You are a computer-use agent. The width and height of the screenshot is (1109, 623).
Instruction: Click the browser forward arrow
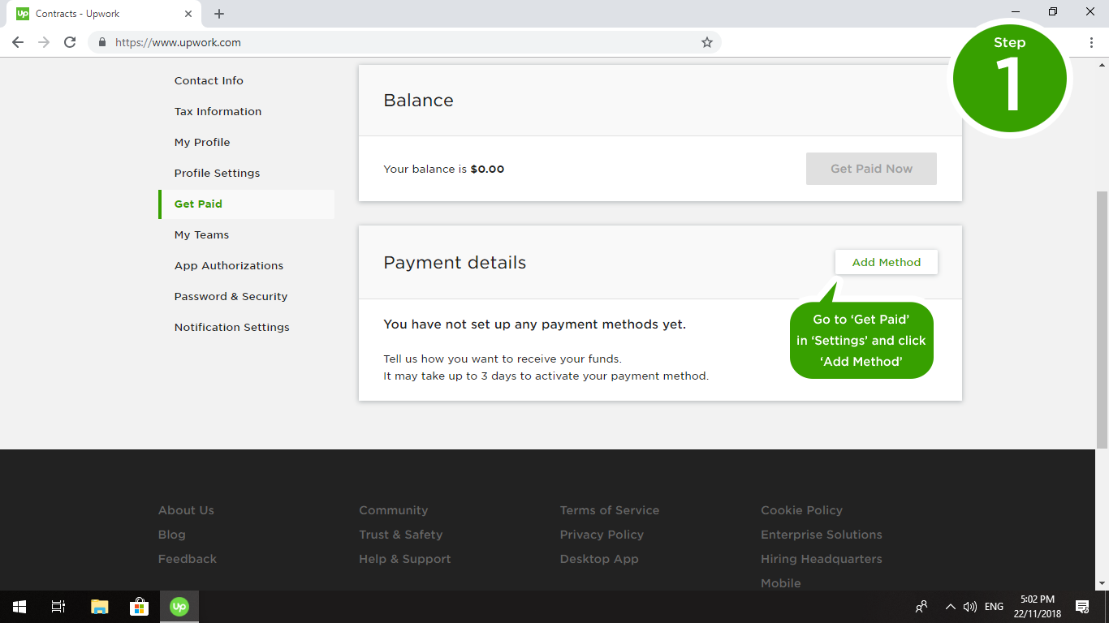44,42
